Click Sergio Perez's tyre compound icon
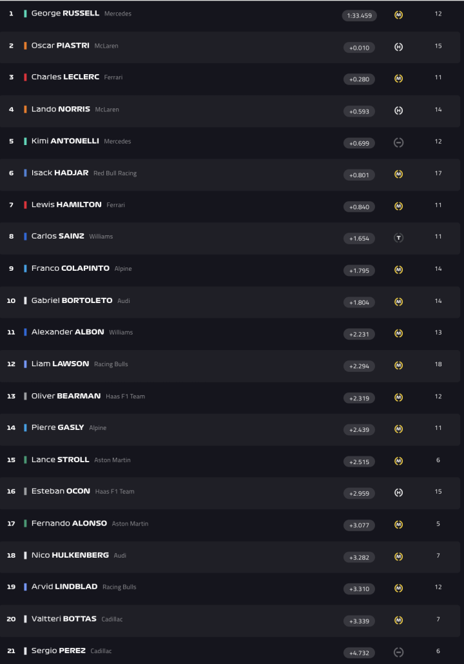This screenshot has height=664, width=464. point(398,652)
